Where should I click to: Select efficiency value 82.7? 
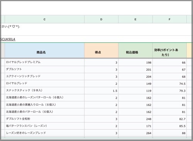169,119
